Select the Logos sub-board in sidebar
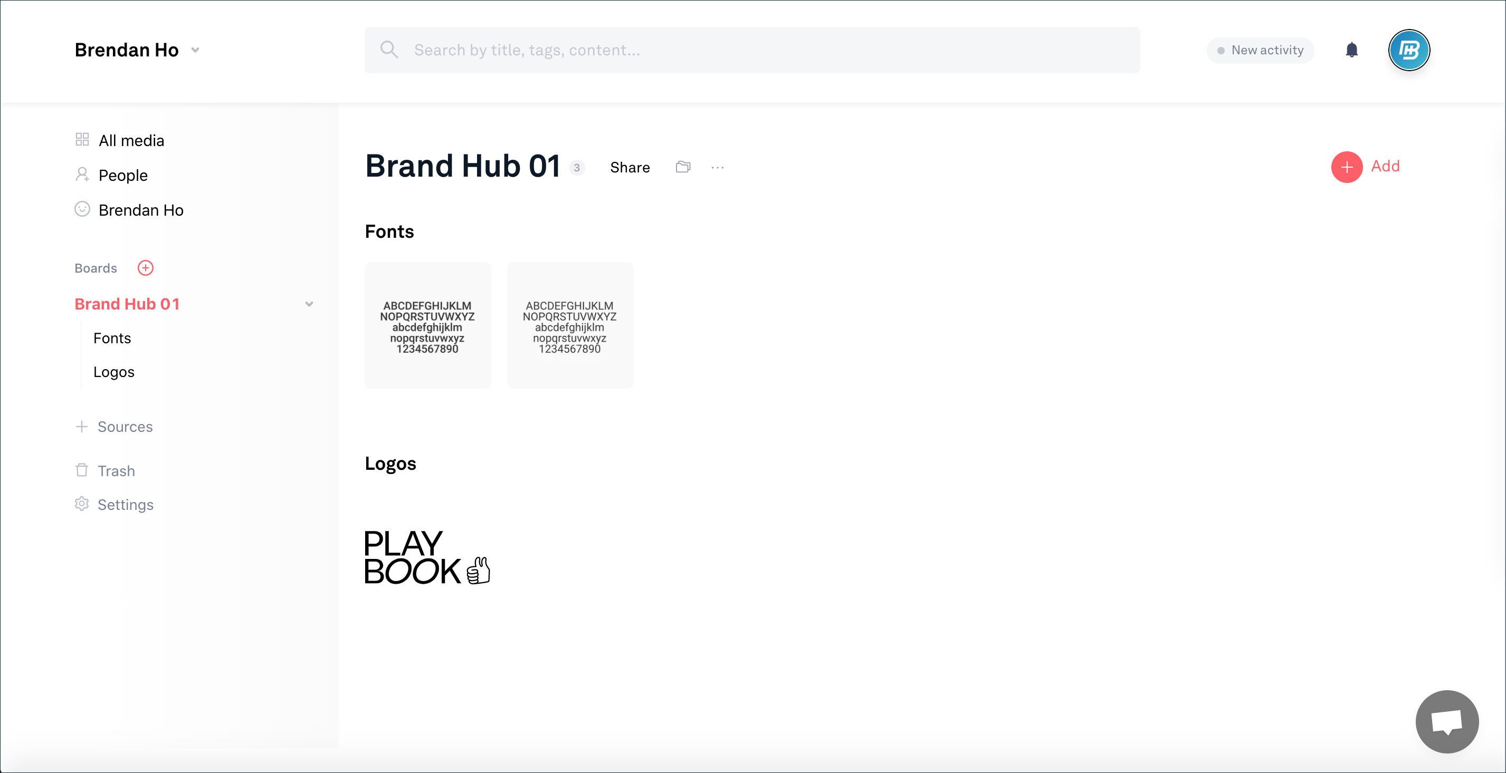 coord(114,372)
